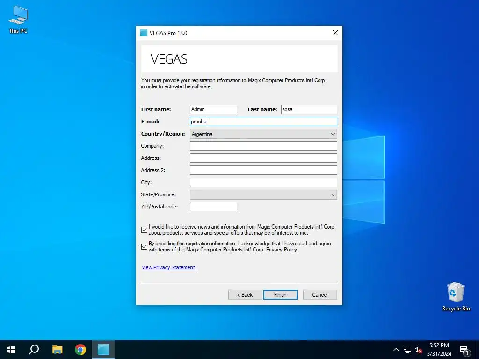Click VEGAS Pro 13.0 title bar icon
The width and height of the screenshot is (479, 359).
tap(144, 33)
